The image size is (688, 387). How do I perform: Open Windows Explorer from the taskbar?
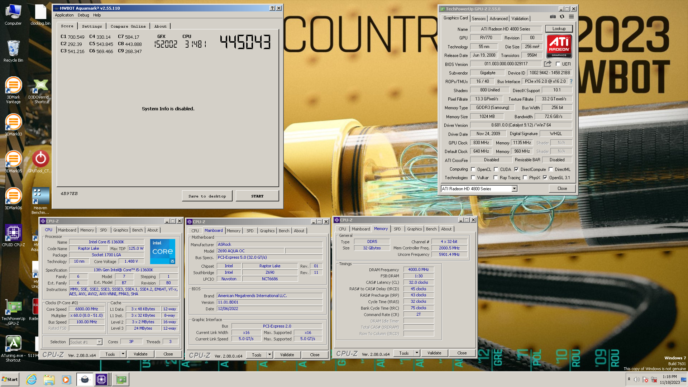tap(49, 379)
